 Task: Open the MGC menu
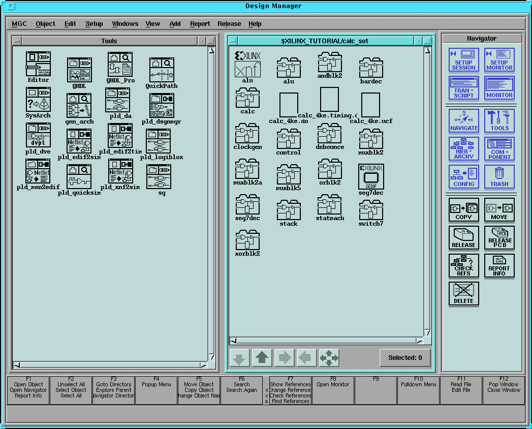[19, 24]
